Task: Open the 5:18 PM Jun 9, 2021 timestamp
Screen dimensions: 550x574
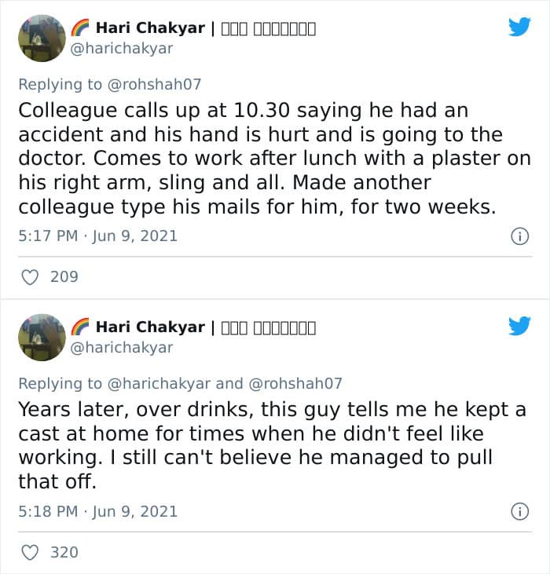Action: pyautogui.click(x=97, y=511)
